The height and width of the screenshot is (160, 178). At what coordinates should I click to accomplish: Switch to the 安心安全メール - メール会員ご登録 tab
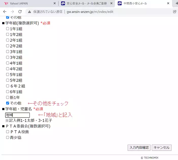coord(87,3)
